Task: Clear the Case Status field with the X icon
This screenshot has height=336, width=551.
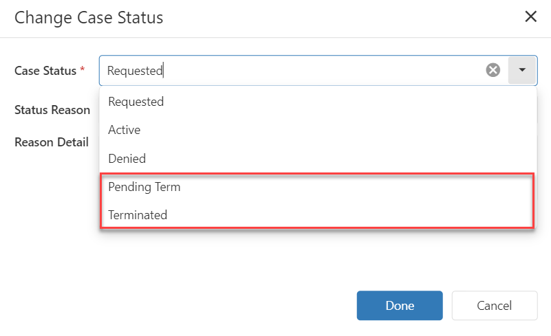Action: point(493,70)
